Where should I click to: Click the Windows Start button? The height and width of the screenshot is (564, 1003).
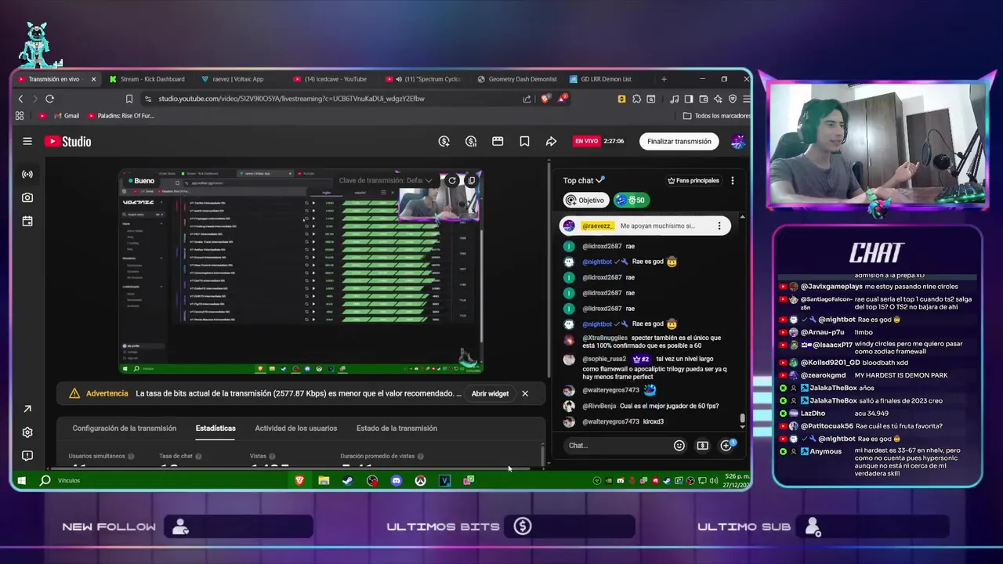22,480
